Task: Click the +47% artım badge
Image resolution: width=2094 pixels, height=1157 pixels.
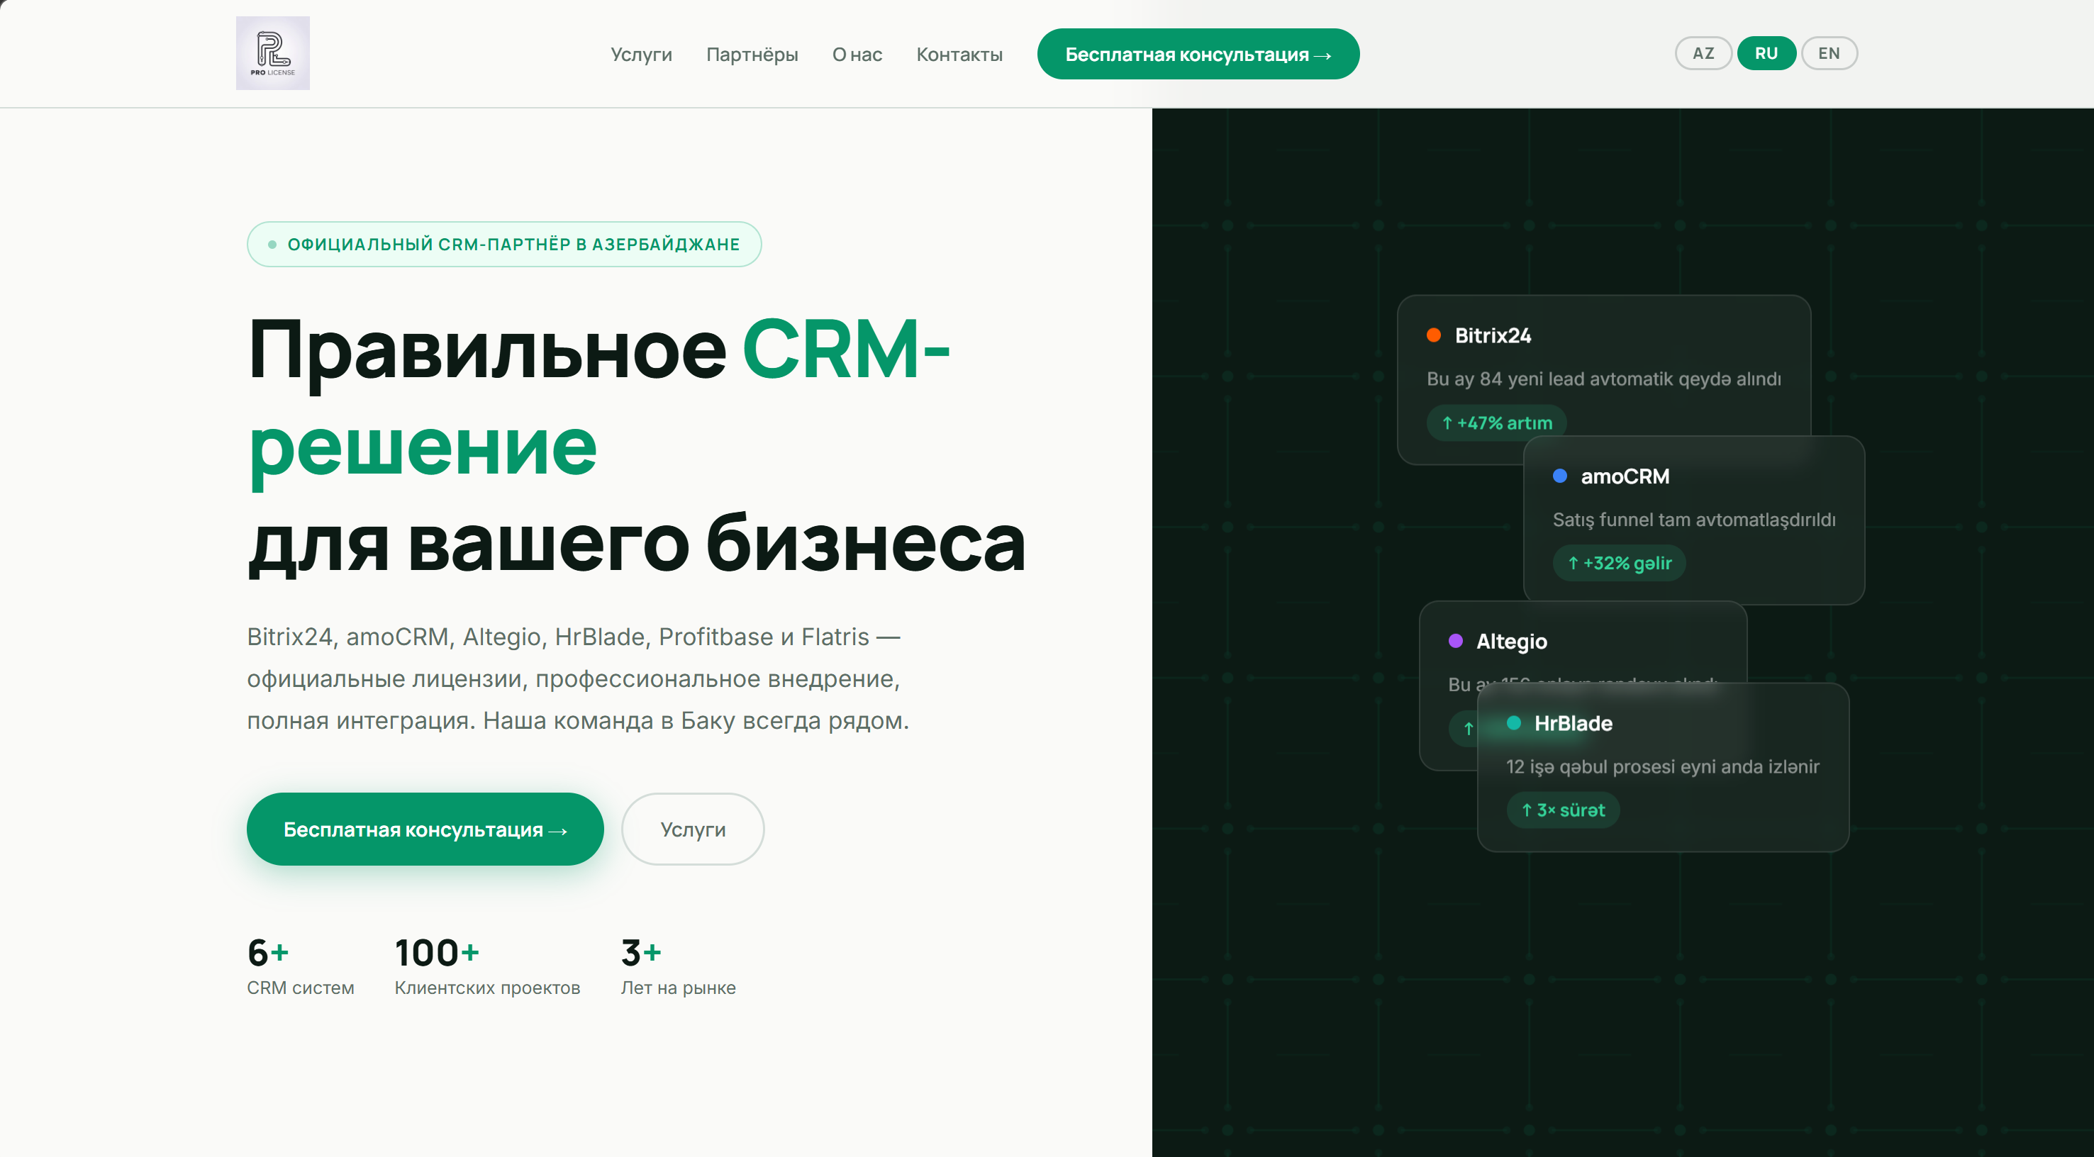Action: 1496,423
